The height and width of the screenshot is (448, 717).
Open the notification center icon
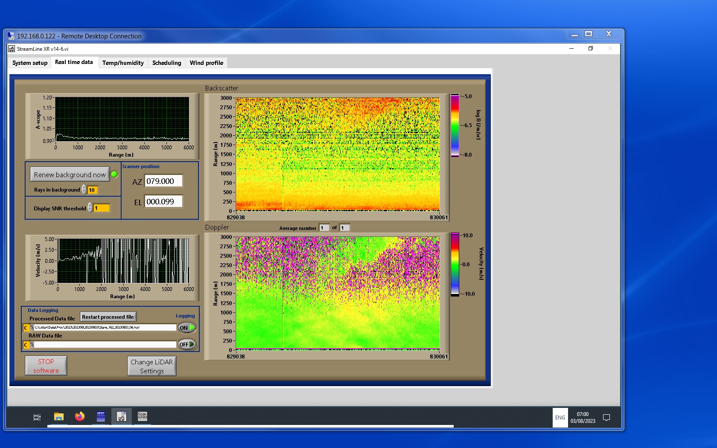click(606, 417)
